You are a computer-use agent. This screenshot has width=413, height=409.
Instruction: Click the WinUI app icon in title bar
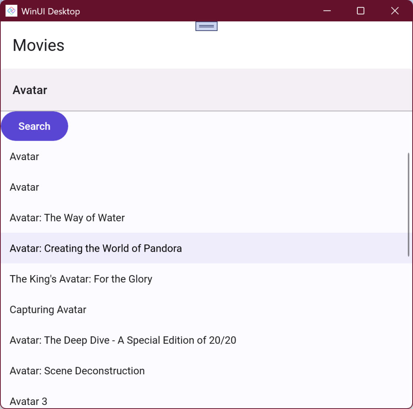[x=11, y=11]
